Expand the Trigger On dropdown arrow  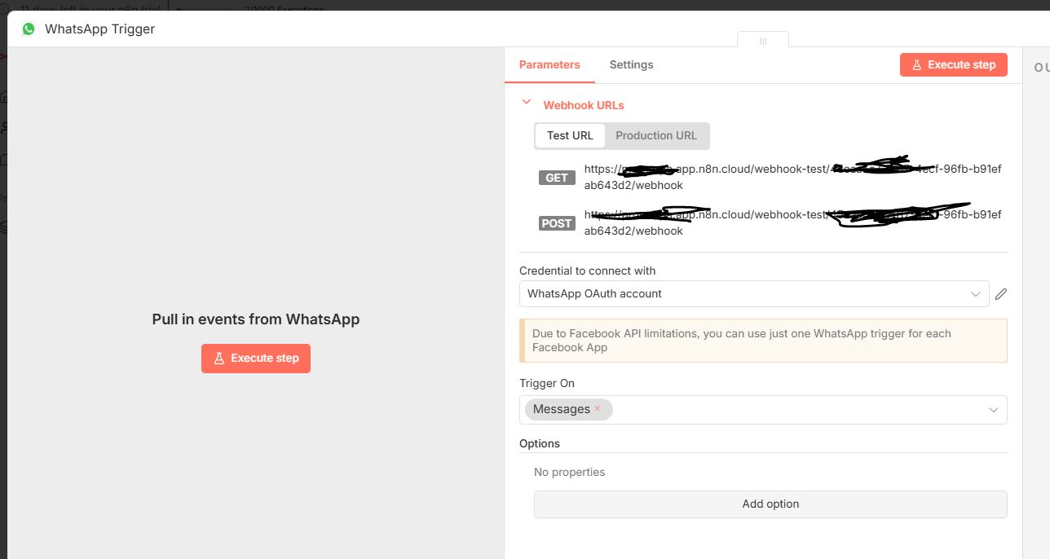[x=993, y=410]
